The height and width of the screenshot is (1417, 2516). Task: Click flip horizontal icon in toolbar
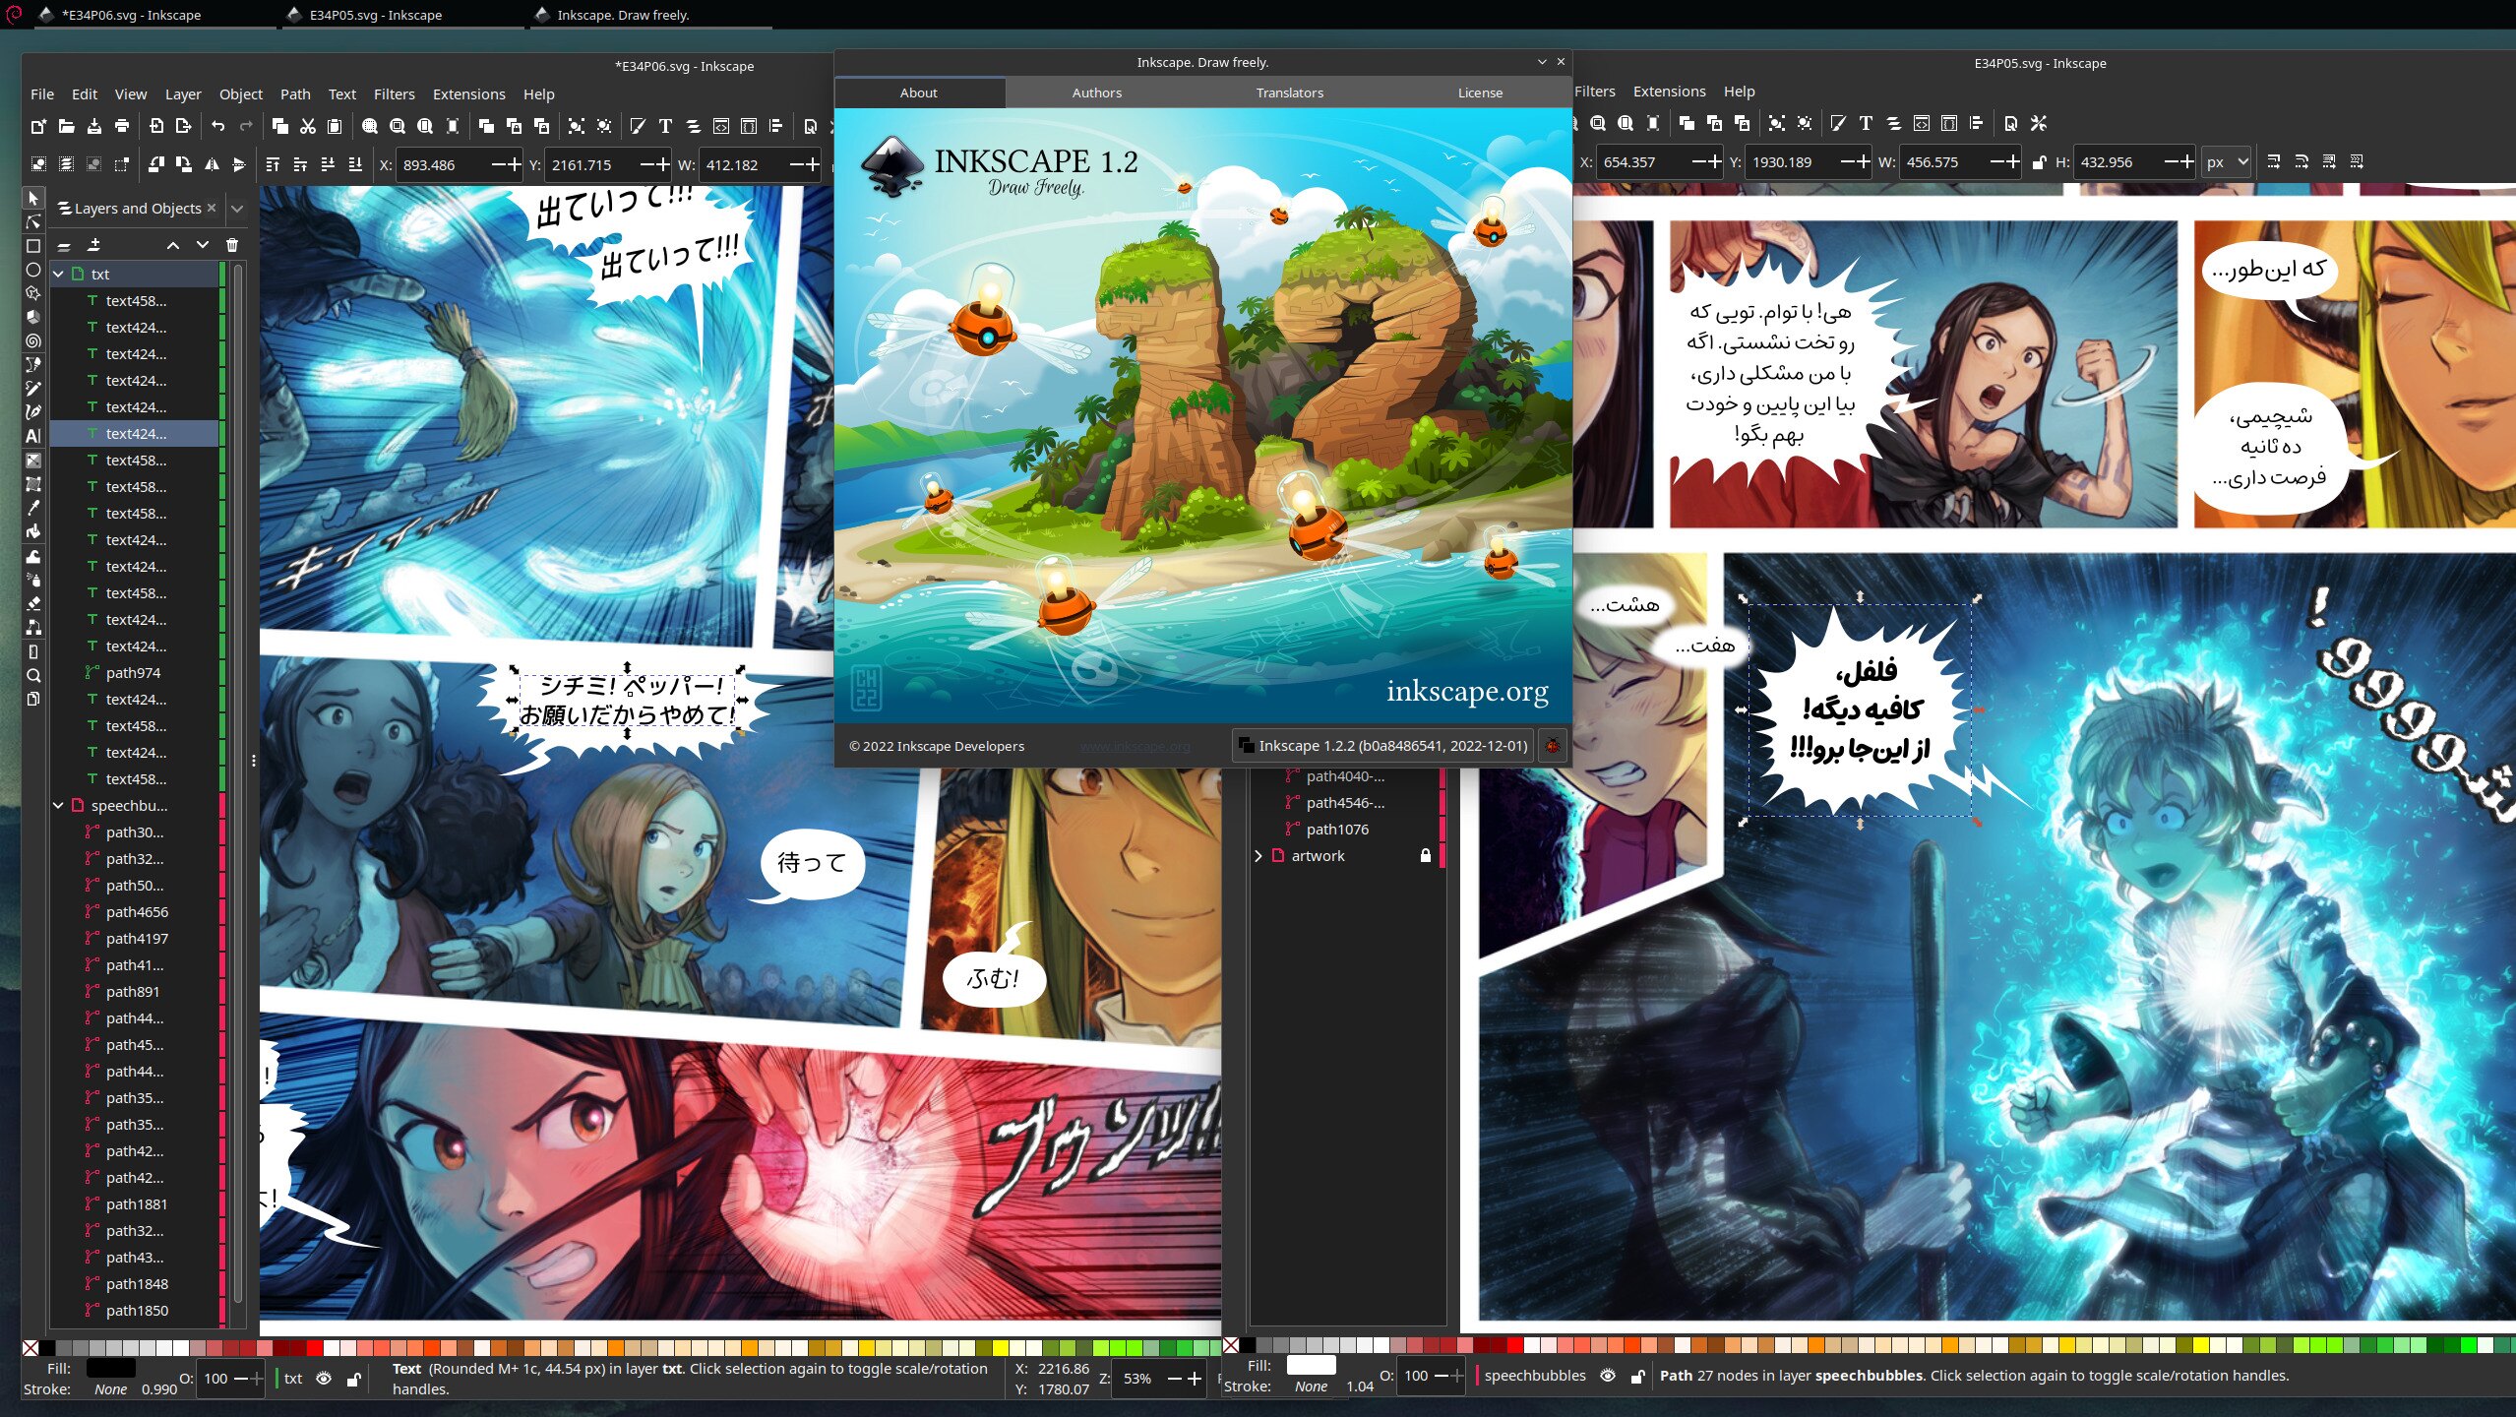coord(212,165)
